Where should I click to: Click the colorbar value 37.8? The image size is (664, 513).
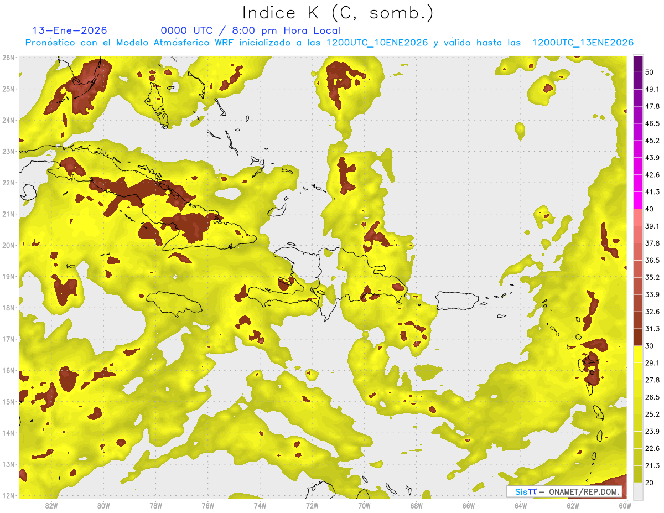click(652, 243)
